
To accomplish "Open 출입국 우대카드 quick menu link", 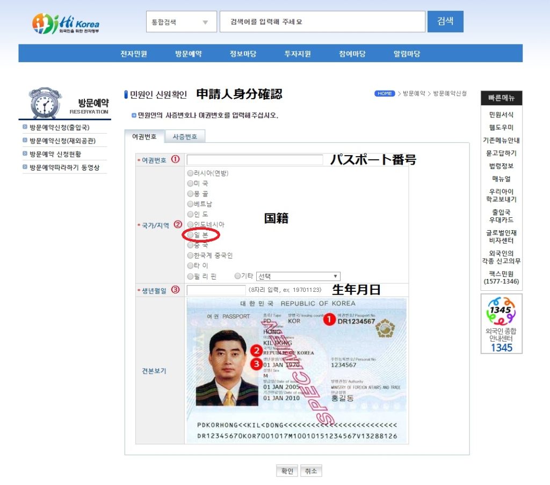I will pos(501,216).
